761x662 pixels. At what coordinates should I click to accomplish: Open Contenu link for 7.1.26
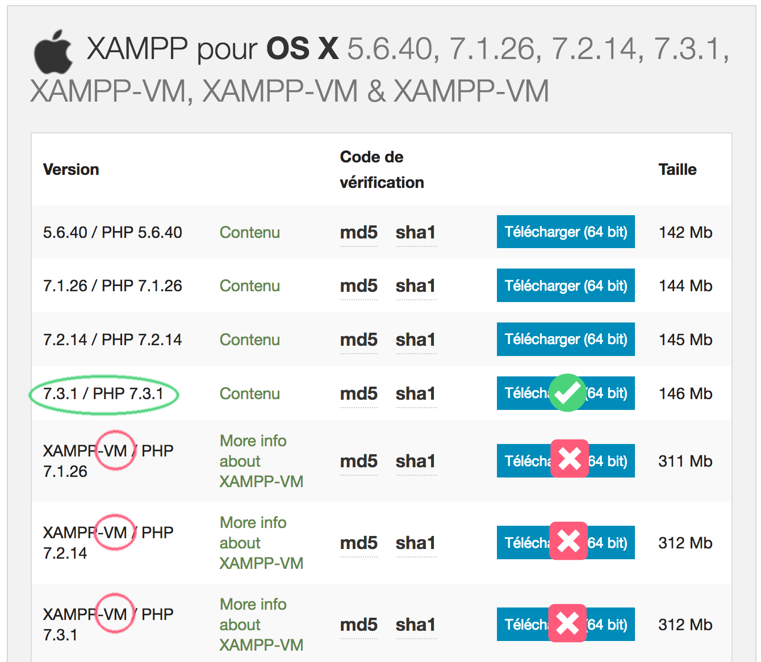[249, 286]
